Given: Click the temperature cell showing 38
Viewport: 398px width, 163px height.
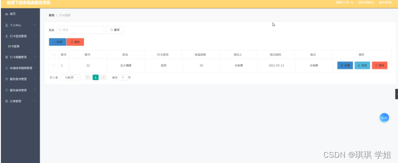Looking at the screenshot, I should (201, 66).
